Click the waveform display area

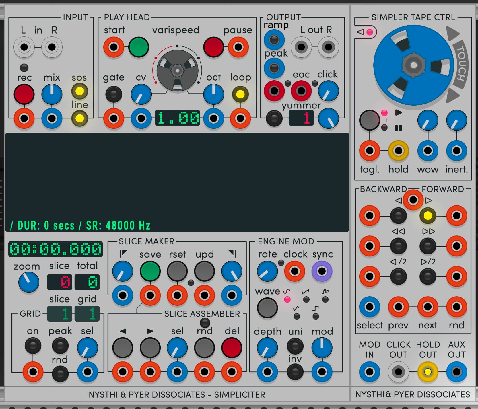point(177,182)
